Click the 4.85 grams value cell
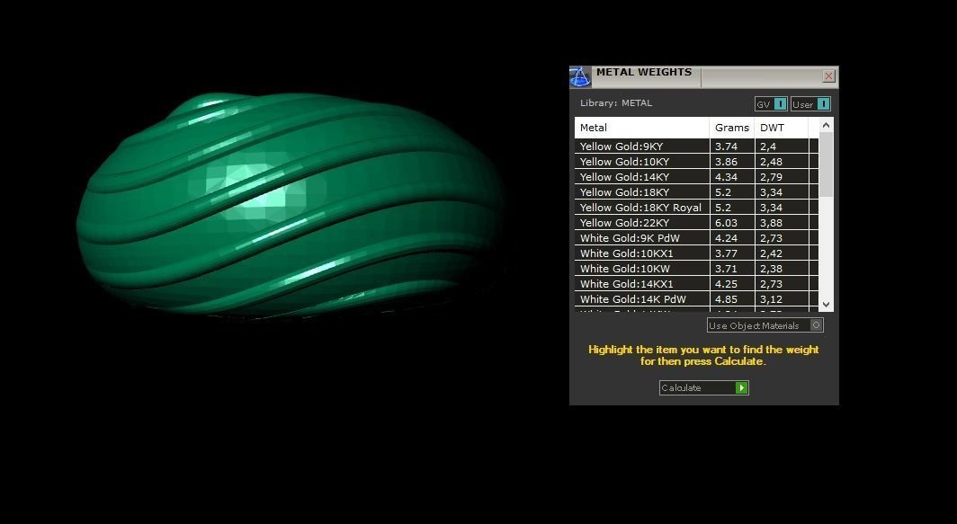The image size is (957, 524). tap(732, 299)
